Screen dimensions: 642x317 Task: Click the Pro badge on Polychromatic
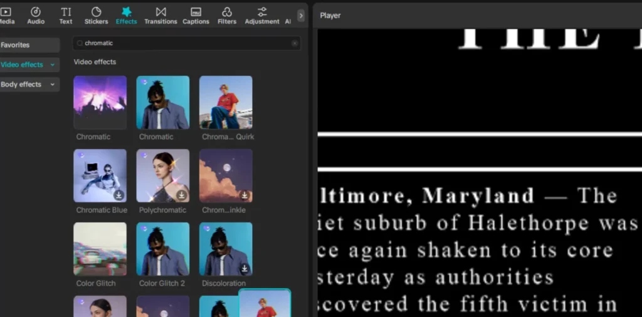click(144, 155)
